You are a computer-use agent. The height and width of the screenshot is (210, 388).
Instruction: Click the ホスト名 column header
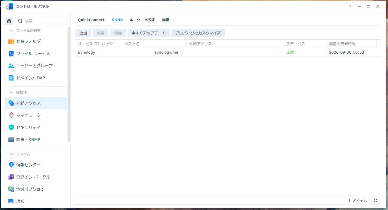pos(154,44)
